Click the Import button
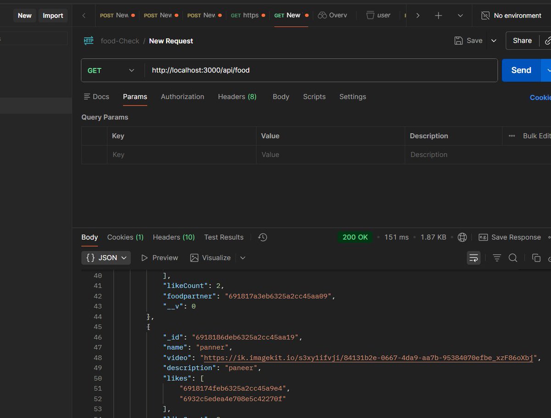Screen dimensions: 551x418 click(53, 16)
